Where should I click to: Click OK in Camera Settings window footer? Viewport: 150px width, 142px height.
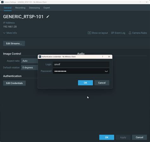point(107,137)
